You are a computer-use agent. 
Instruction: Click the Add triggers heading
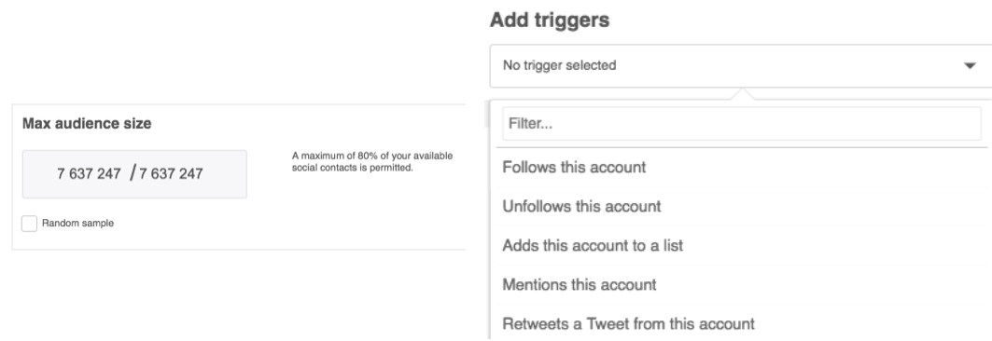[x=550, y=20]
